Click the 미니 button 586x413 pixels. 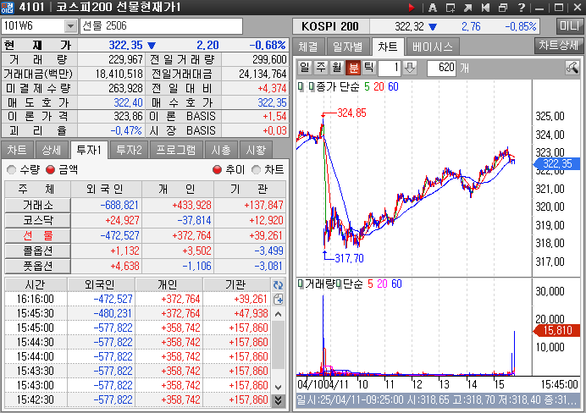[570, 26]
